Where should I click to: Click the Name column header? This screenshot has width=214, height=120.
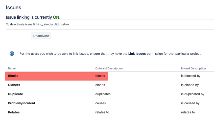pos(12,68)
